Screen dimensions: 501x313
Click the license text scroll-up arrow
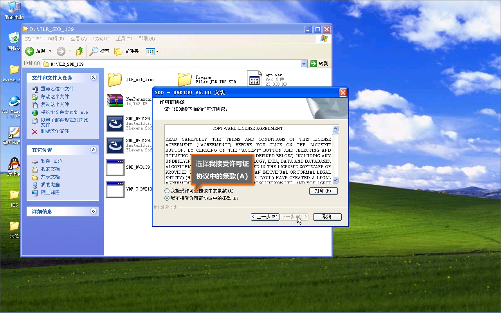pos(335,128)
